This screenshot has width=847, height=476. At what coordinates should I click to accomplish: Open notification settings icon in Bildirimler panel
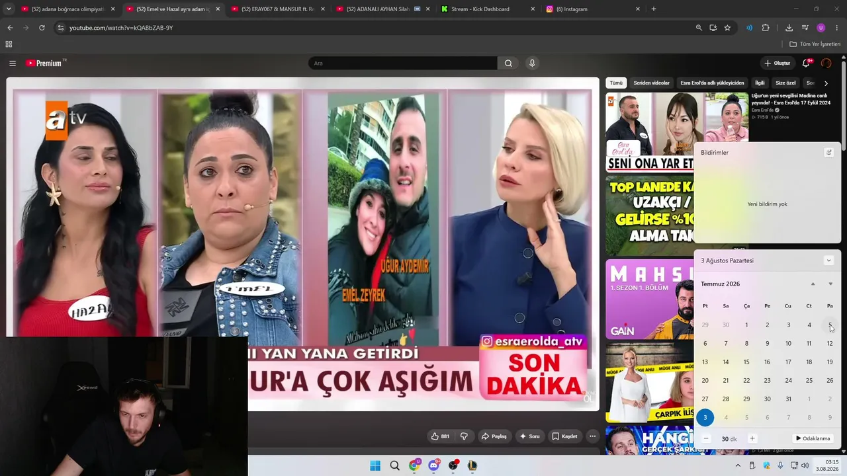point(828,153)
